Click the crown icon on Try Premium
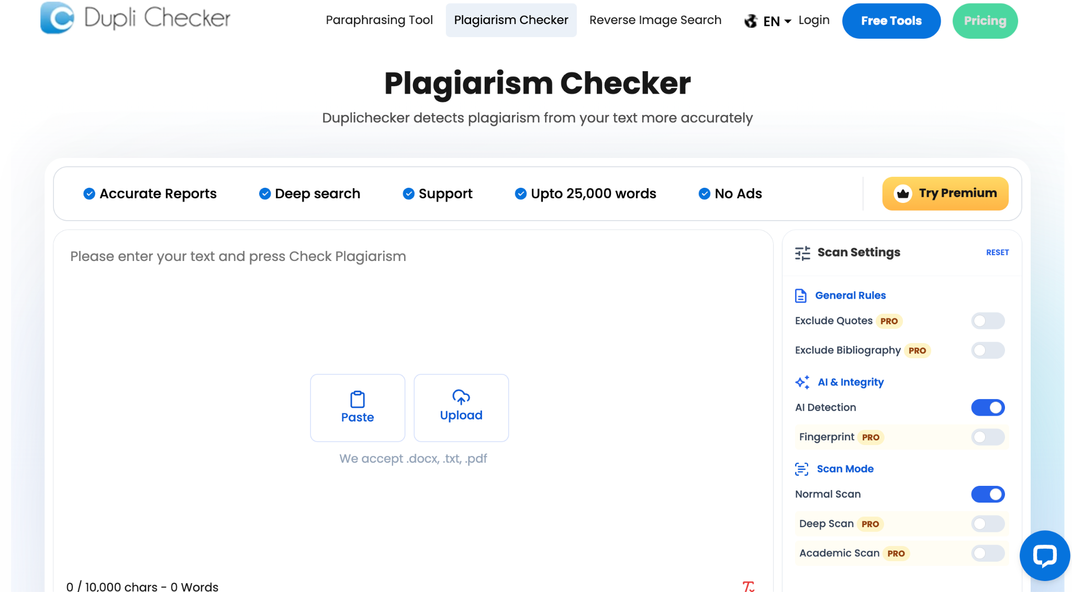Image resolution: width=1072 pixels, height=592 pixels. tap(903, 193)
